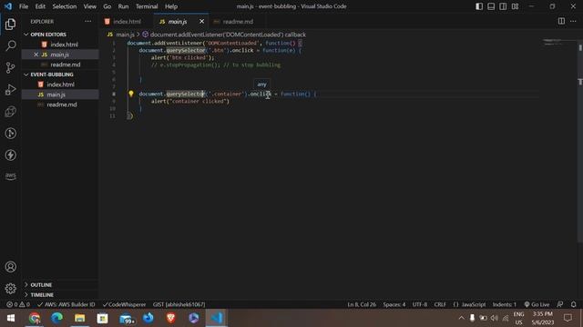Split the editor right
This screenshot has width=583, height=327.
(x=561, y=21)
